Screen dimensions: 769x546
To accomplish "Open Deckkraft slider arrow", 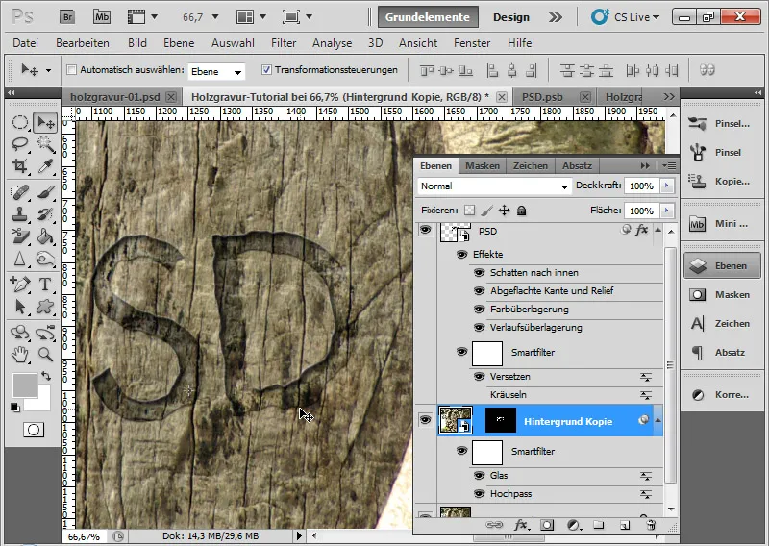I will coord(666,186).
